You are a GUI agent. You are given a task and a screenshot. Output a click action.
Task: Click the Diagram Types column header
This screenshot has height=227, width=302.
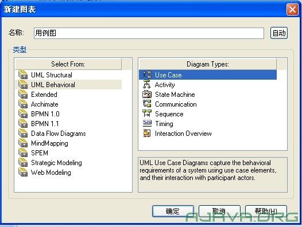click(208, 64)
